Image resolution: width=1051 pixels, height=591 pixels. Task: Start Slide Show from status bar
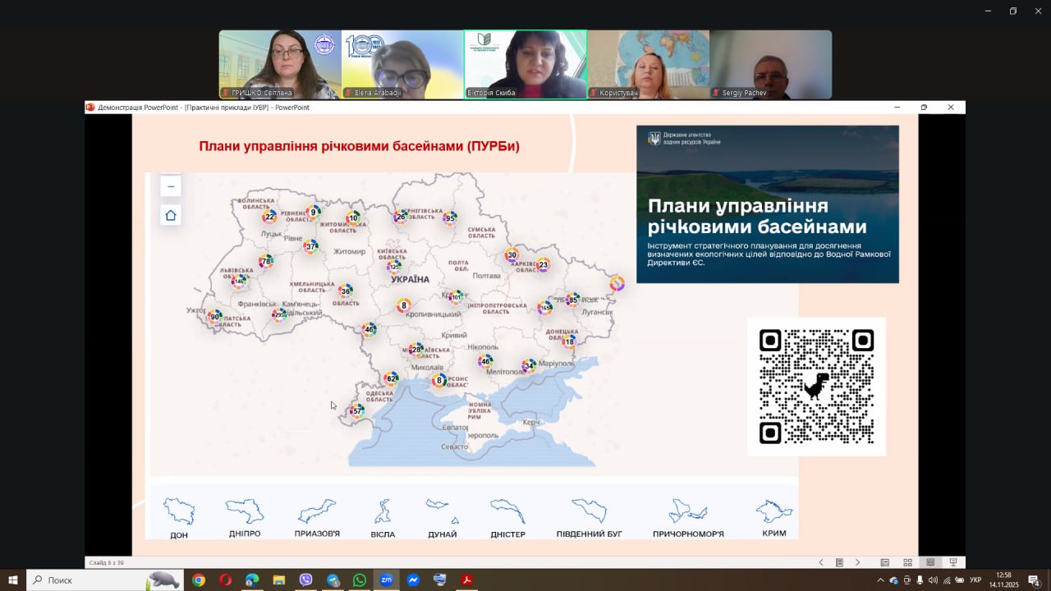coord(952,562)
